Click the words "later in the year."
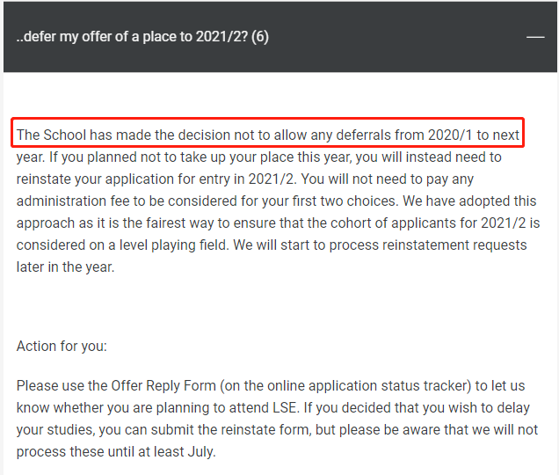559x475 pixels. pyautogui.click(x=66, y=267)
